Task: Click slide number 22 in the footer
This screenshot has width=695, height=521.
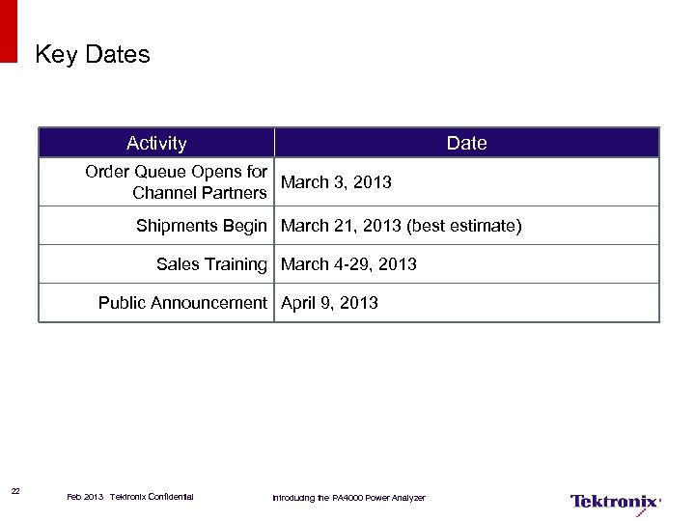Action: 15,492
